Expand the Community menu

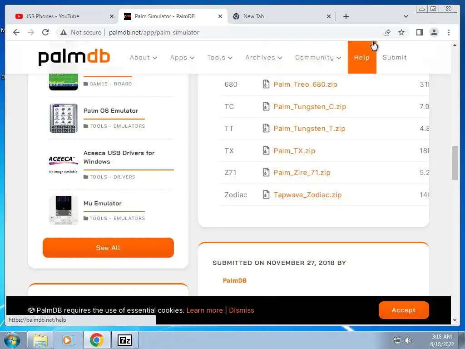pyautogui.click(x=318, y=58)
